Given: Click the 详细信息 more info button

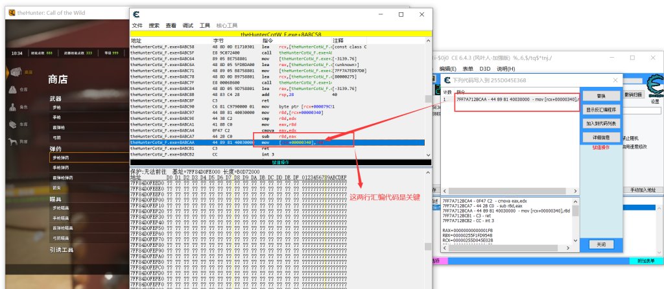Looking at the screenshot, I should (x=600, y=137).
